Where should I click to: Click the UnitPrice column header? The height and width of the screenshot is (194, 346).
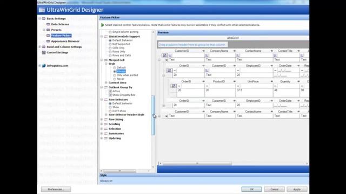coord(255,81)
